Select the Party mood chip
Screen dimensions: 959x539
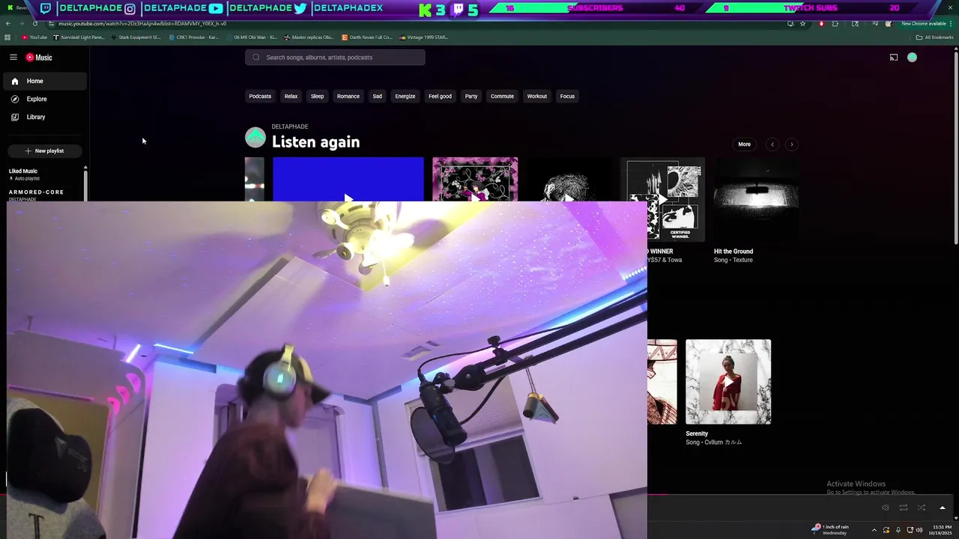tap(471, 96)
